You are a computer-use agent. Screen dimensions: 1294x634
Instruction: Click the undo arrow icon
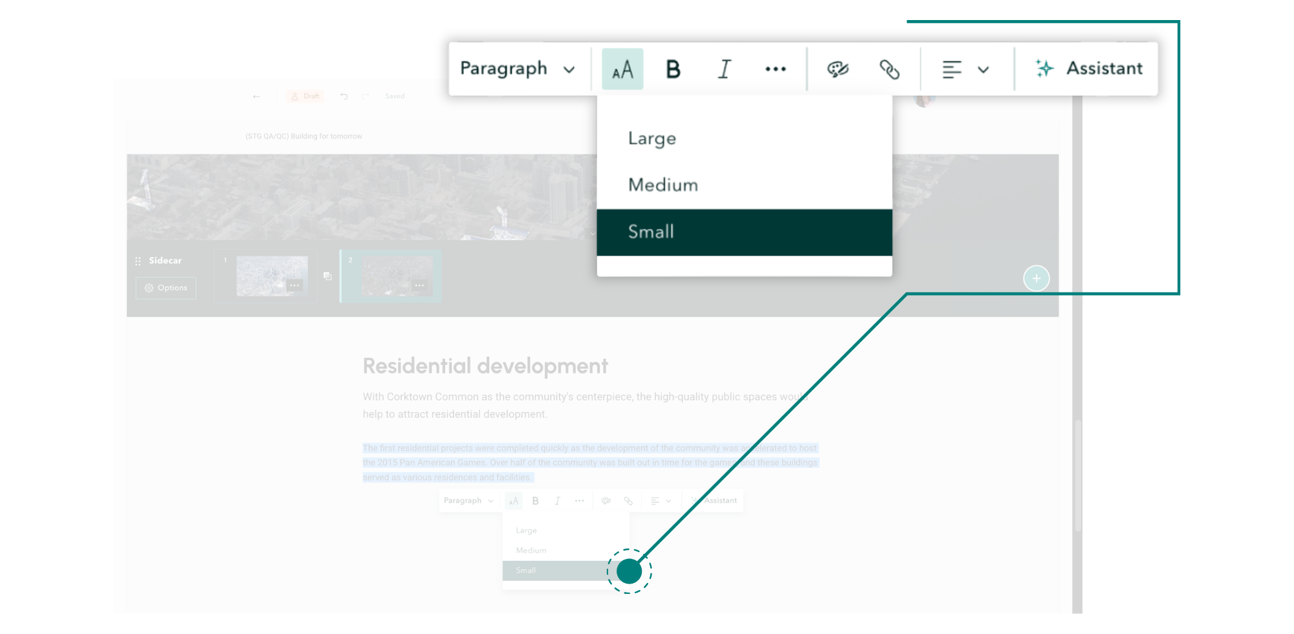[x=344, y=96]
